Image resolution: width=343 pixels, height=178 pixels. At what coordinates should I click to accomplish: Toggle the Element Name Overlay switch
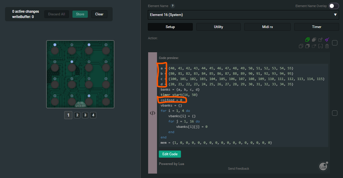tap(334, 6)
